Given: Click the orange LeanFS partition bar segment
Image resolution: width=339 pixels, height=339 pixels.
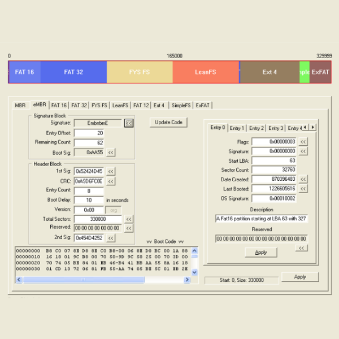Looking at the screenshot, I should (206, 72).
